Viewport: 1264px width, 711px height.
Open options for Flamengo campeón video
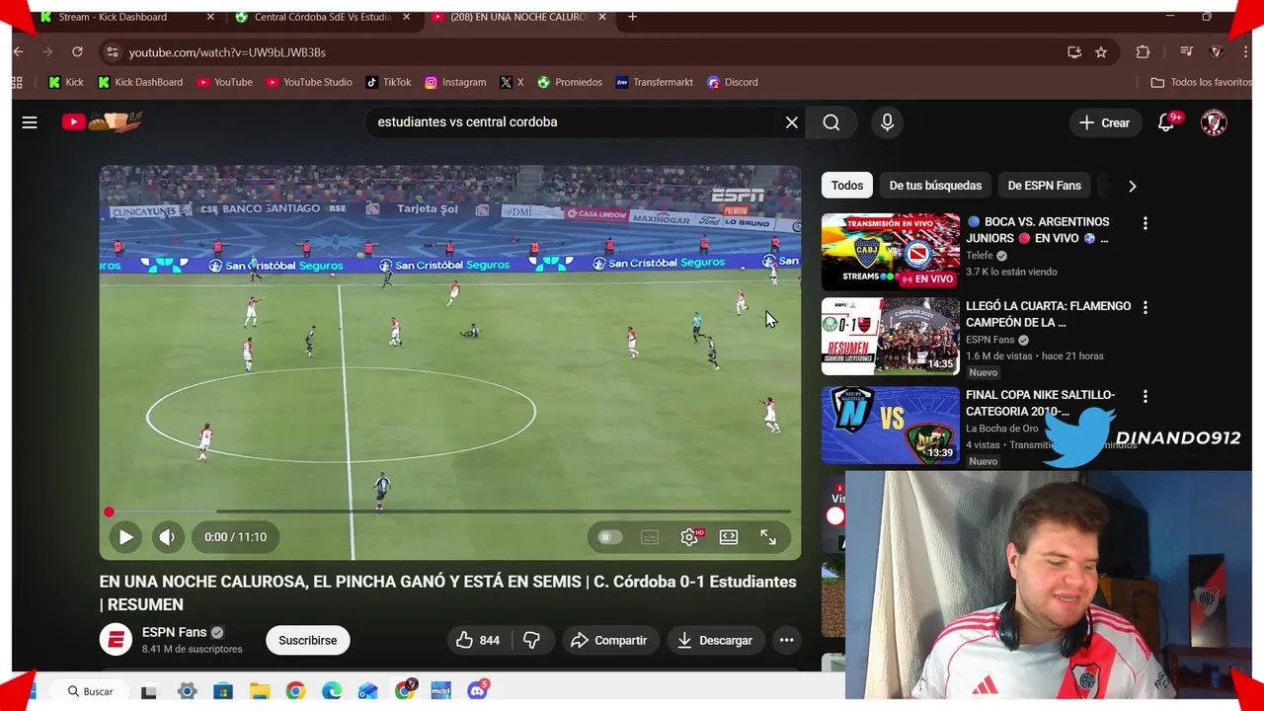[1145, 308]
